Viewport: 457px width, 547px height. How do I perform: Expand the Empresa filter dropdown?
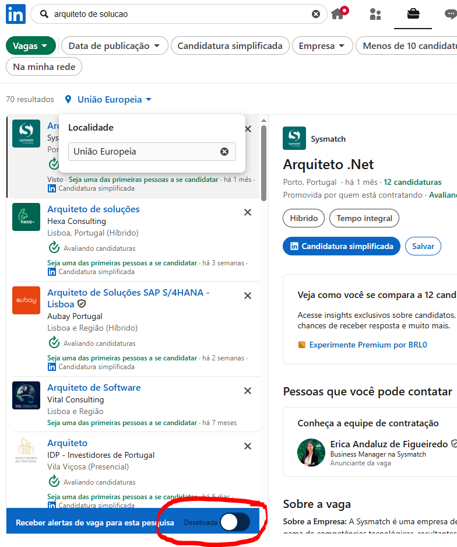coord(322,45)
